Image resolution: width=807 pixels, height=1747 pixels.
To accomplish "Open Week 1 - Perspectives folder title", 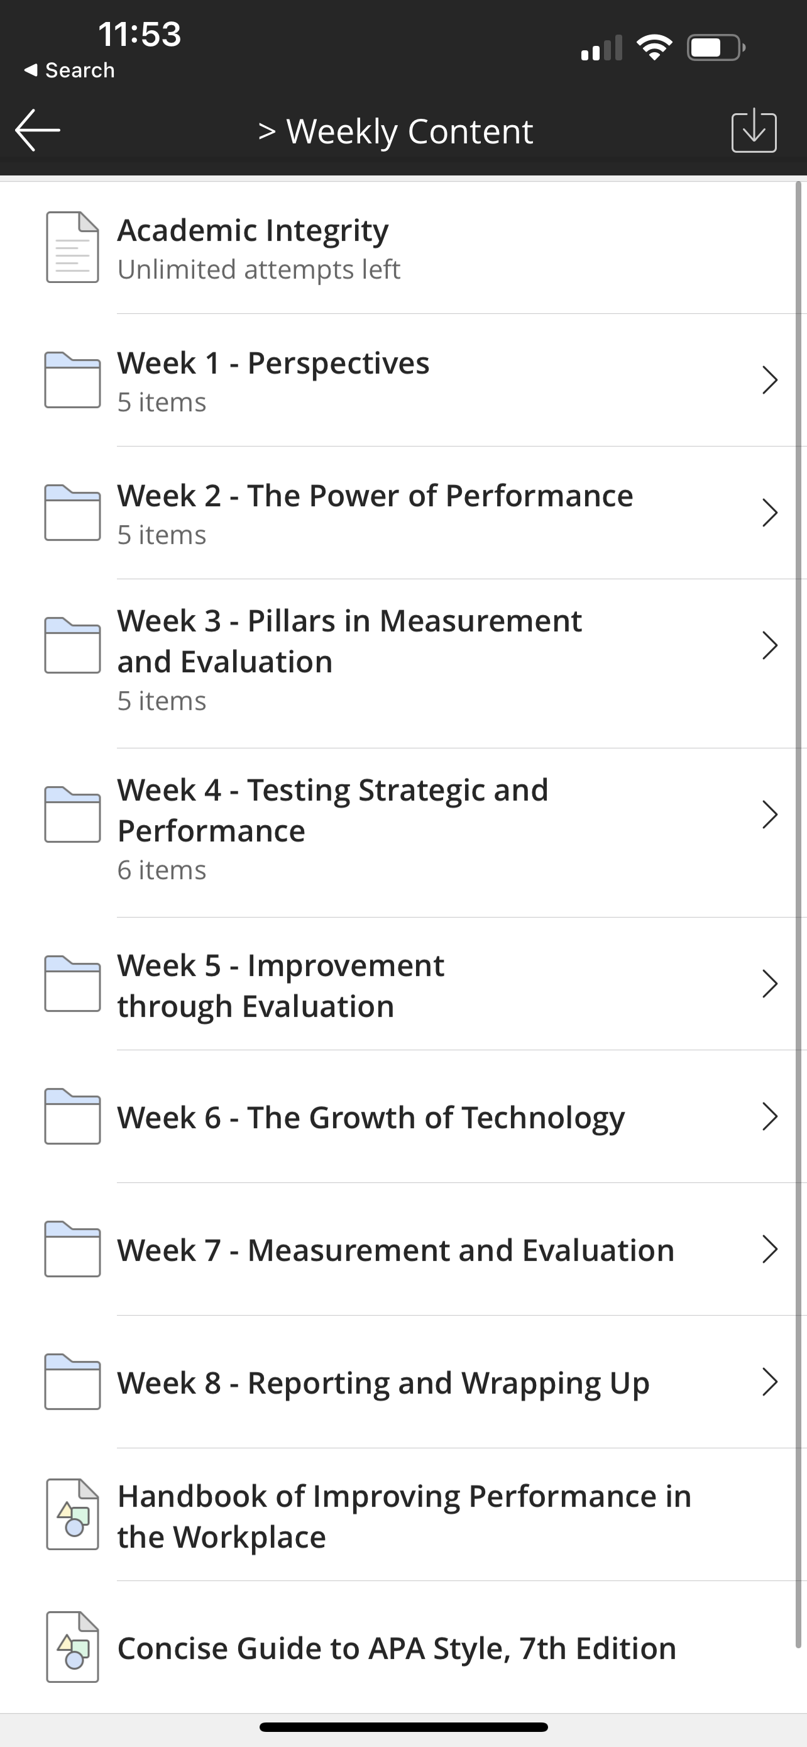I will coord(273,363).
